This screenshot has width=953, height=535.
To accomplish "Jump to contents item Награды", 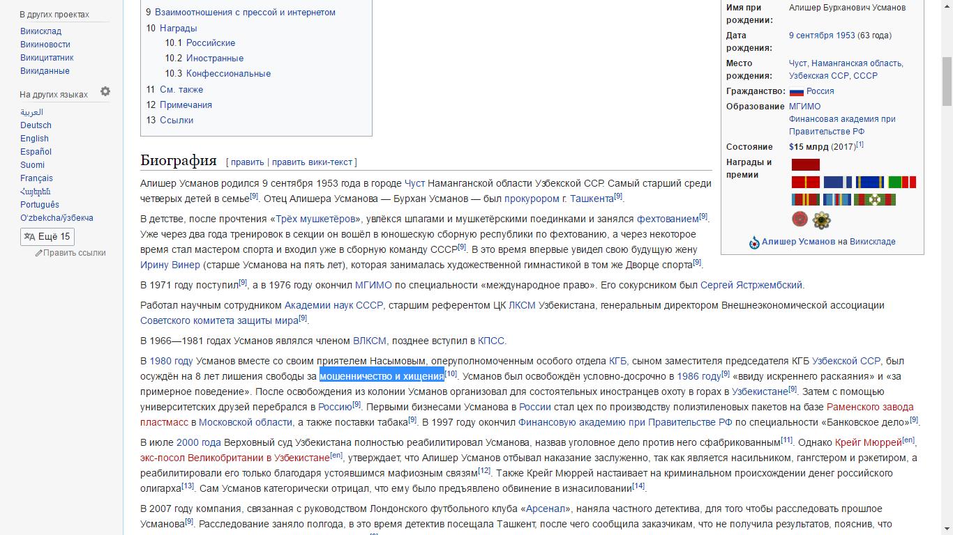I will pos(178,29).
